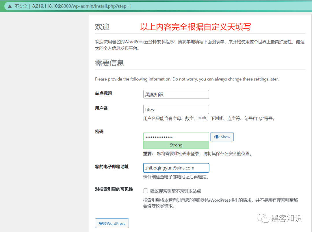This screenshot has width=312, height=232.
Task: Click the 欢迎 heading
Action: coord(102,27)
